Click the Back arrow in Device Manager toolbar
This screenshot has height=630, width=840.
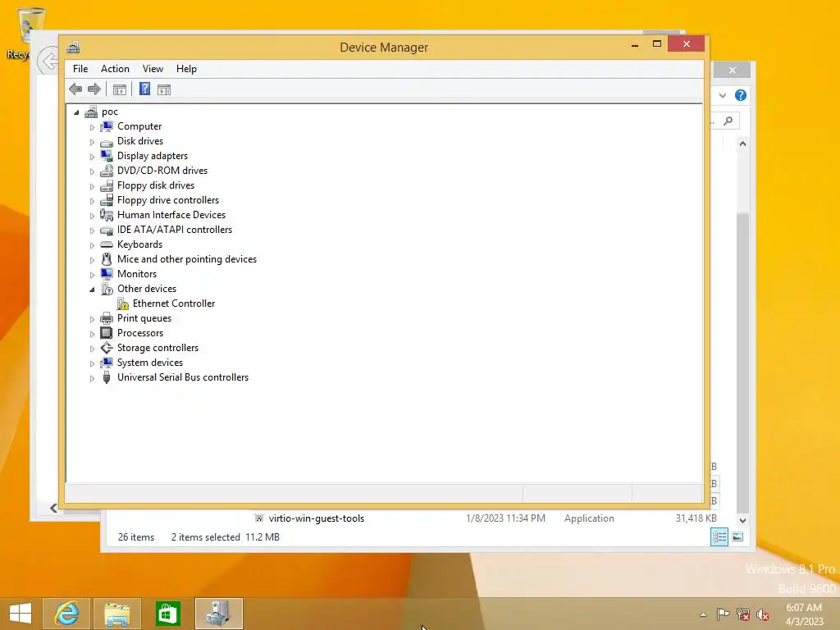point(75,89)
